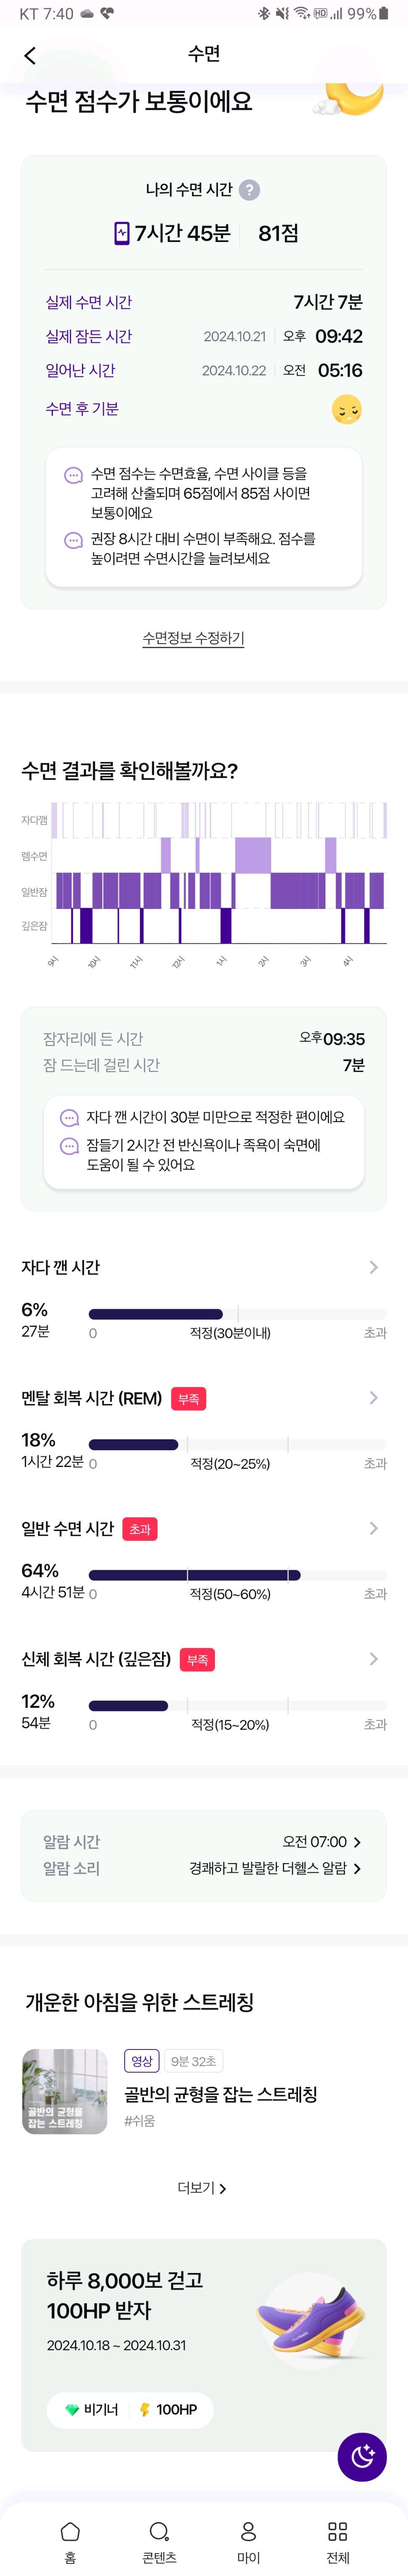The width and height of the screenshot is (408, 2576).
Task: Tap the 홈 house icon
Action: point(70,2531)
